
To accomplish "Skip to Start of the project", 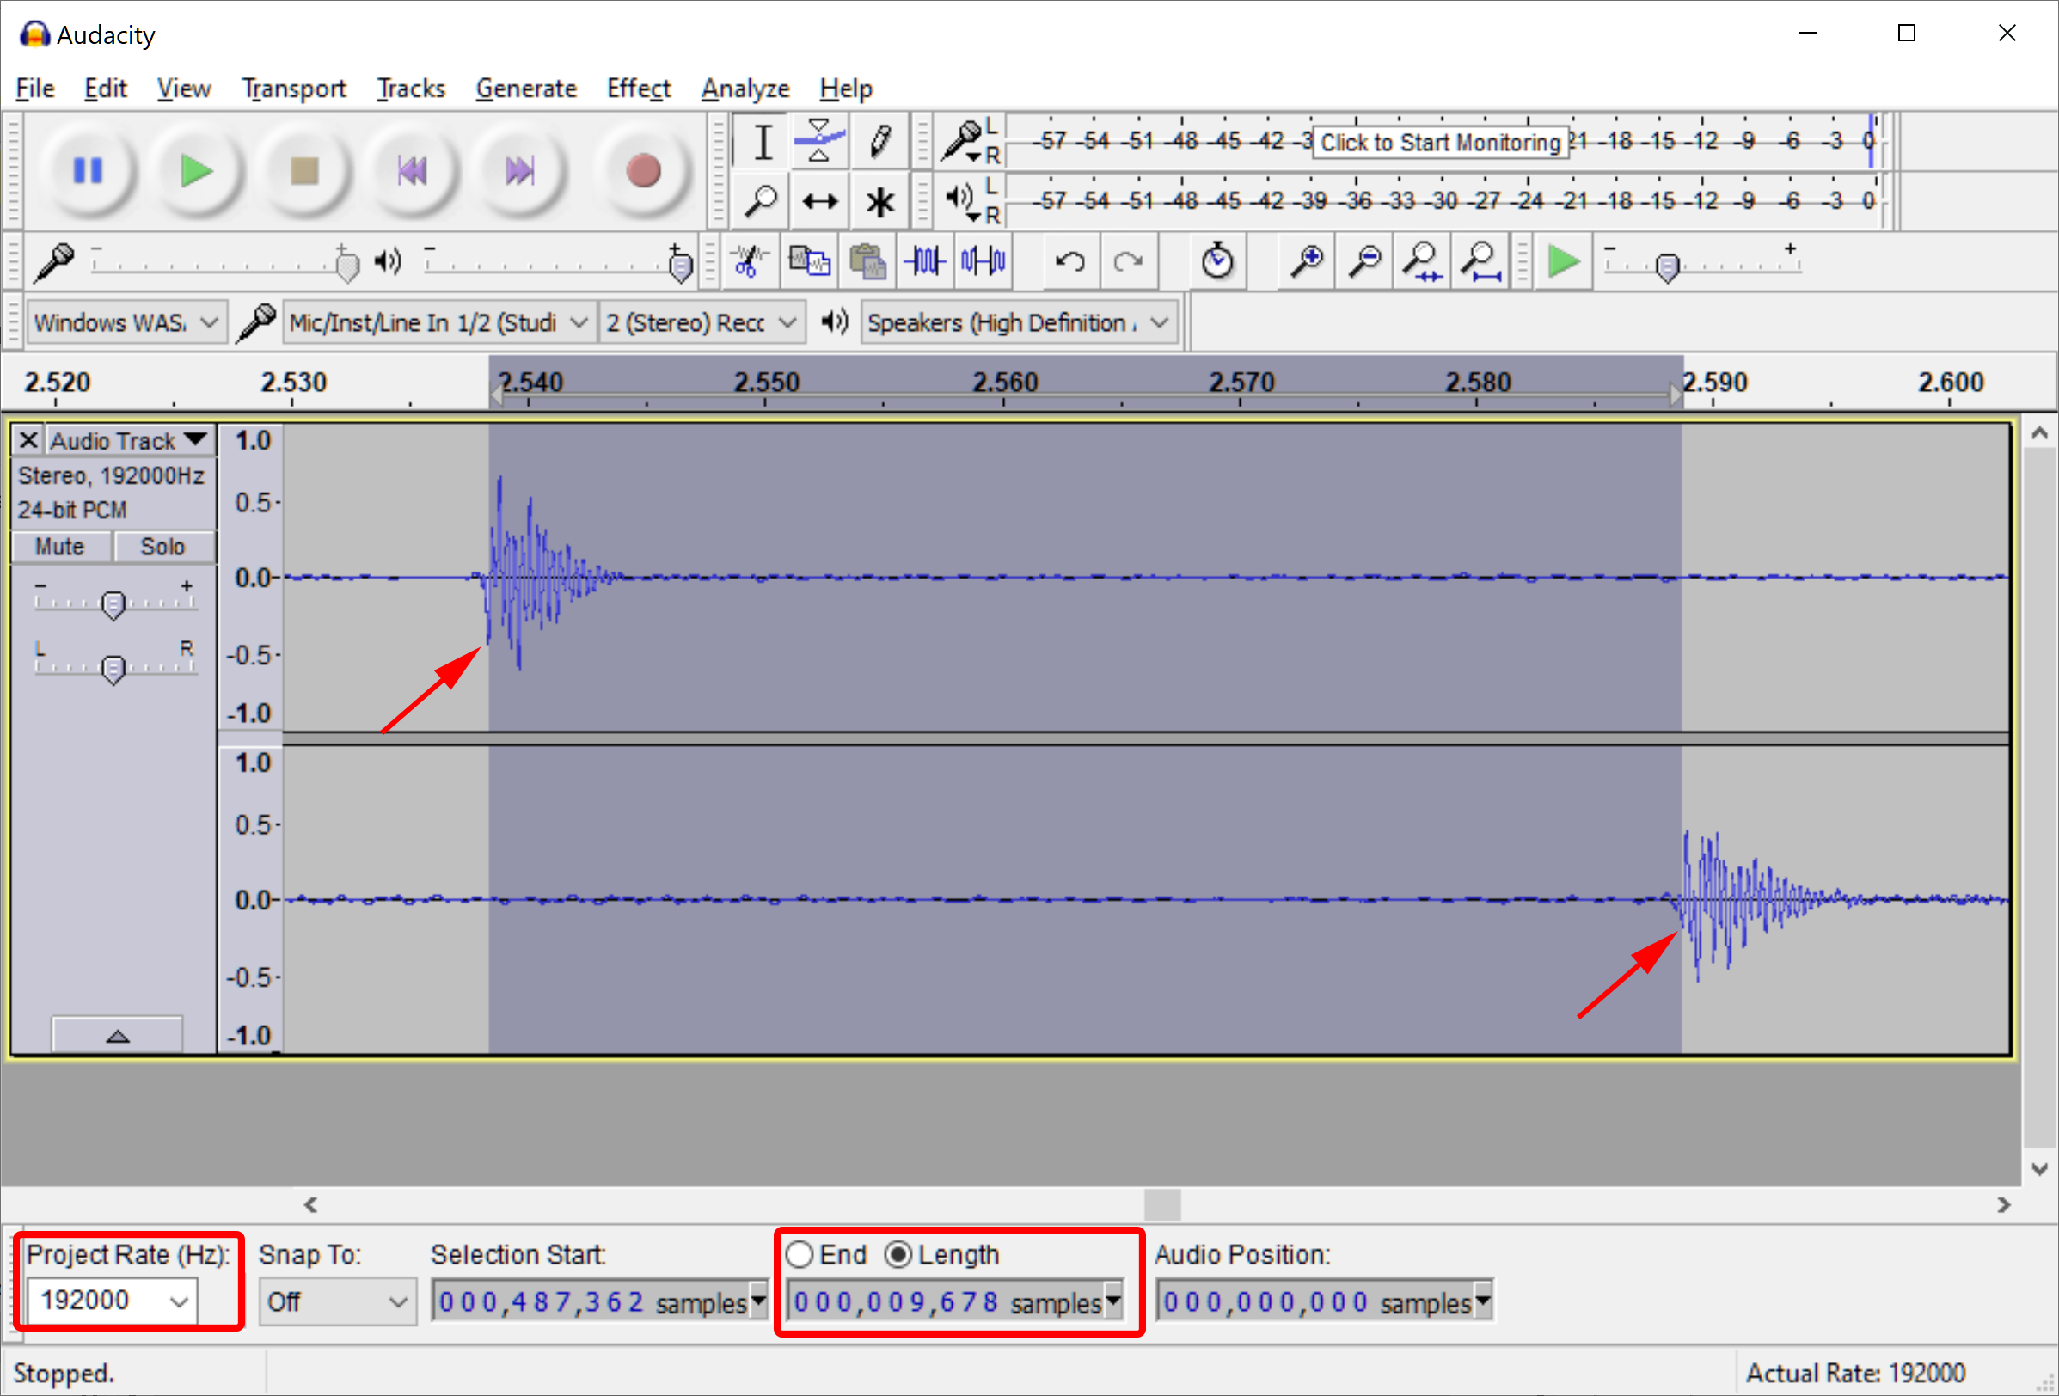I will [412, 170].
